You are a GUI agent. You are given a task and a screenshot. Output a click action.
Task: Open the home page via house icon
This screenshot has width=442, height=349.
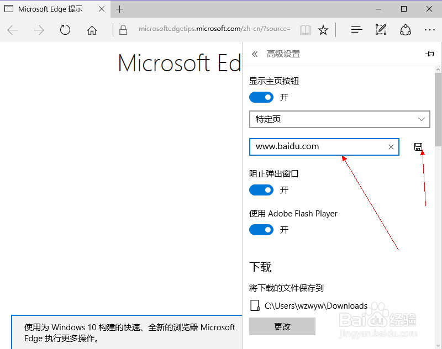92,30
